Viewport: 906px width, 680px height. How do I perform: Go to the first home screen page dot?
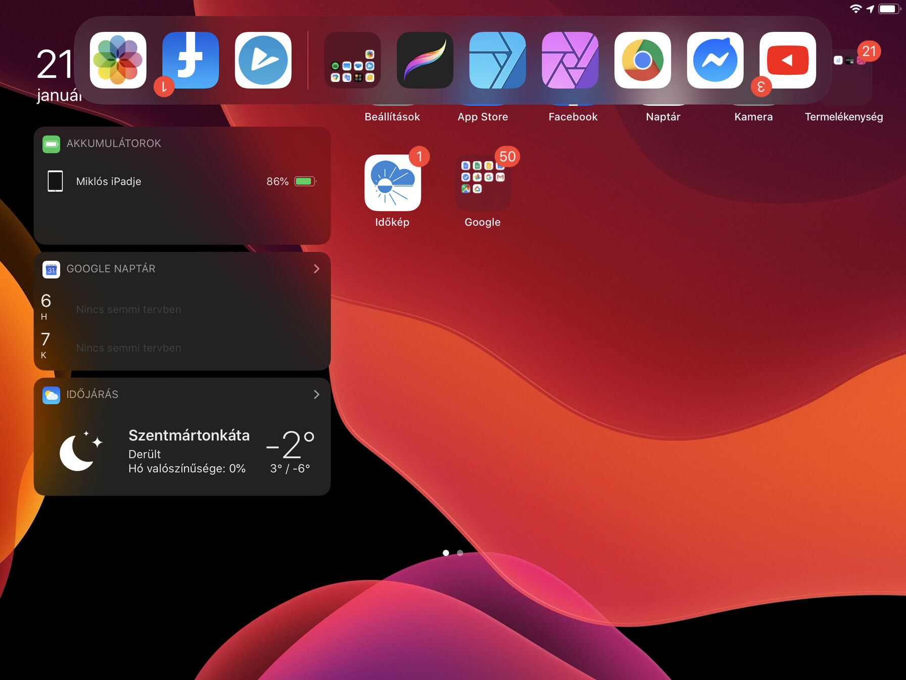tap(446, 553)
